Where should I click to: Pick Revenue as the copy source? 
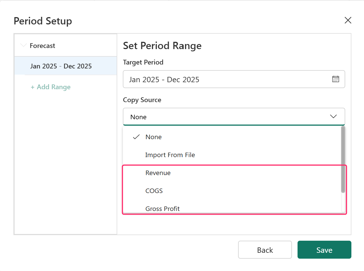coord(158,173)
